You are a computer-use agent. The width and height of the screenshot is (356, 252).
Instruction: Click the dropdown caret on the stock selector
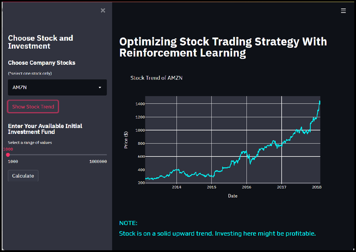100,87
